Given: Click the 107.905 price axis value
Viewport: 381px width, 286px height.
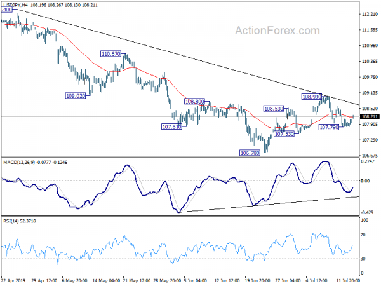Looking at the screenshot, I should point(370,125).
